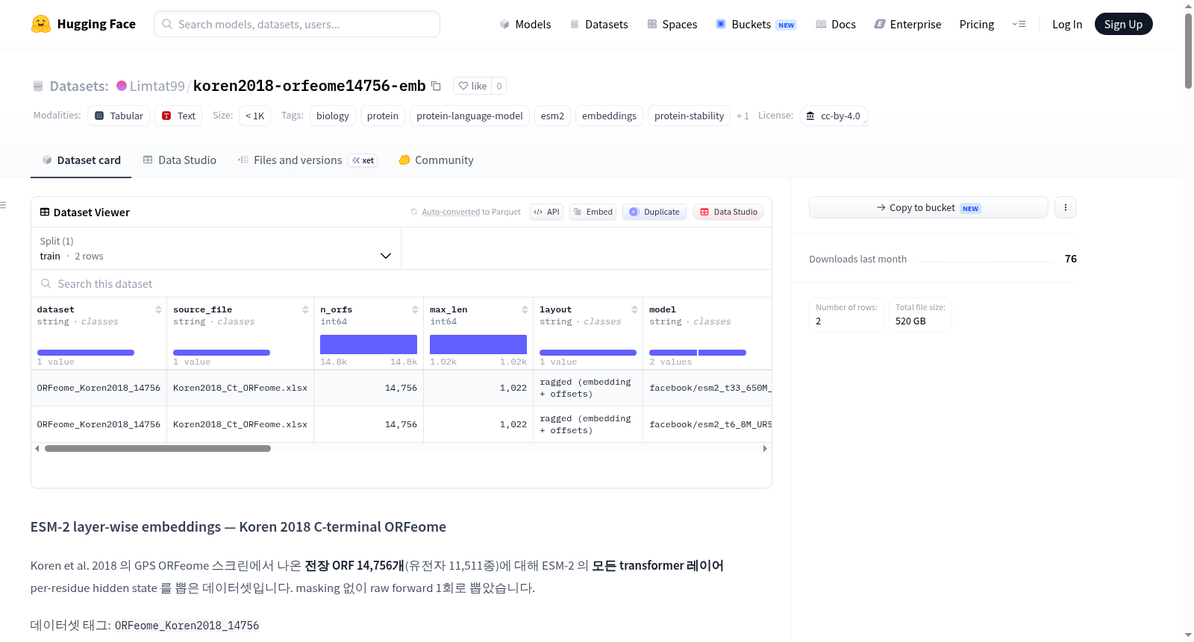The image size is (1194, 642).
Task: Click the model column distribution bar
Action: coord(698,353)
